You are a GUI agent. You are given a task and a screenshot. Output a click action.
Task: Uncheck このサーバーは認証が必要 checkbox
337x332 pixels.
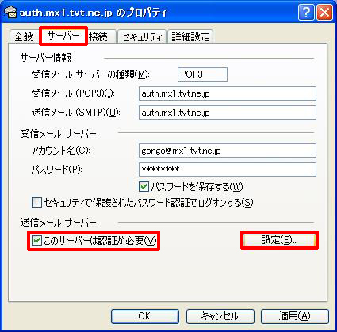(x=36, y=241)
